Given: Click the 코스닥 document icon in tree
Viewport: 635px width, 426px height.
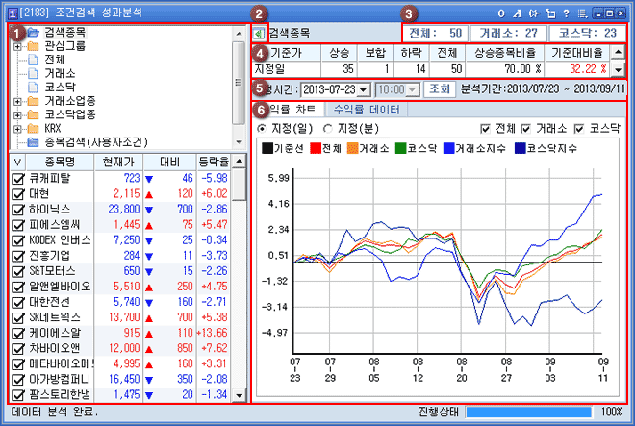Looking at the screenshot, I should pyautogui.click(x=33, y=87).
